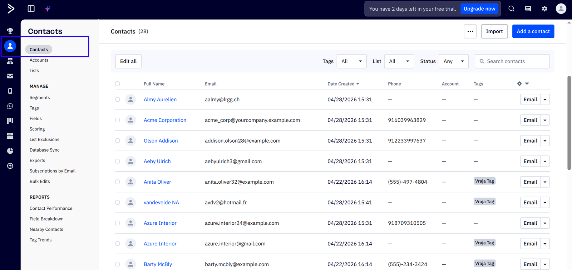The image size is (572, 270).
Task: Select the Anita Oliver row checkbox
Action: [117, 182]
